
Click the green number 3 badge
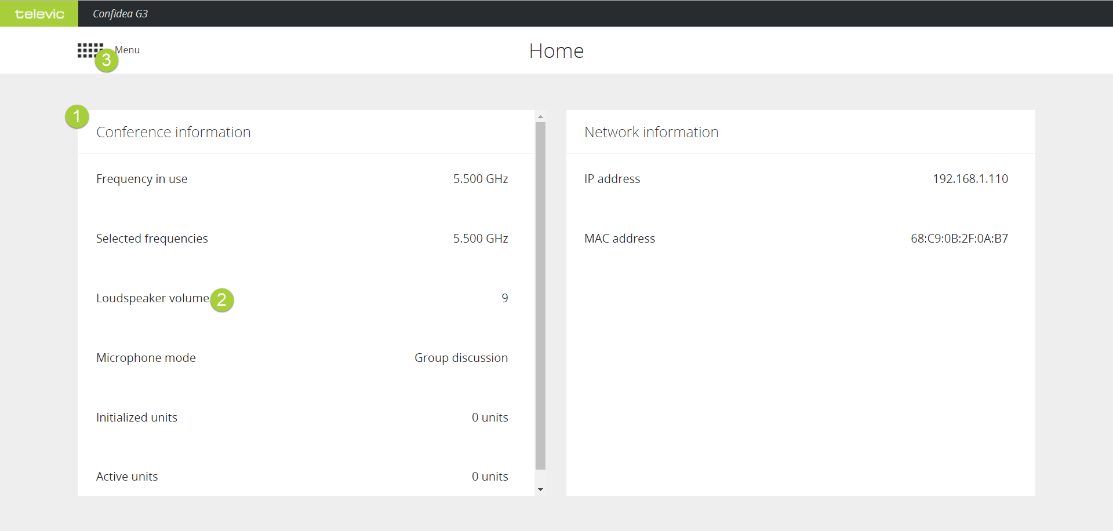(x=107, y=60)
